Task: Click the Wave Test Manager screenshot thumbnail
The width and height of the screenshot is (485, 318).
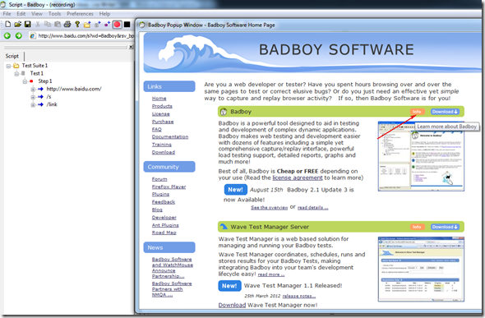Action: pos(421,270)
